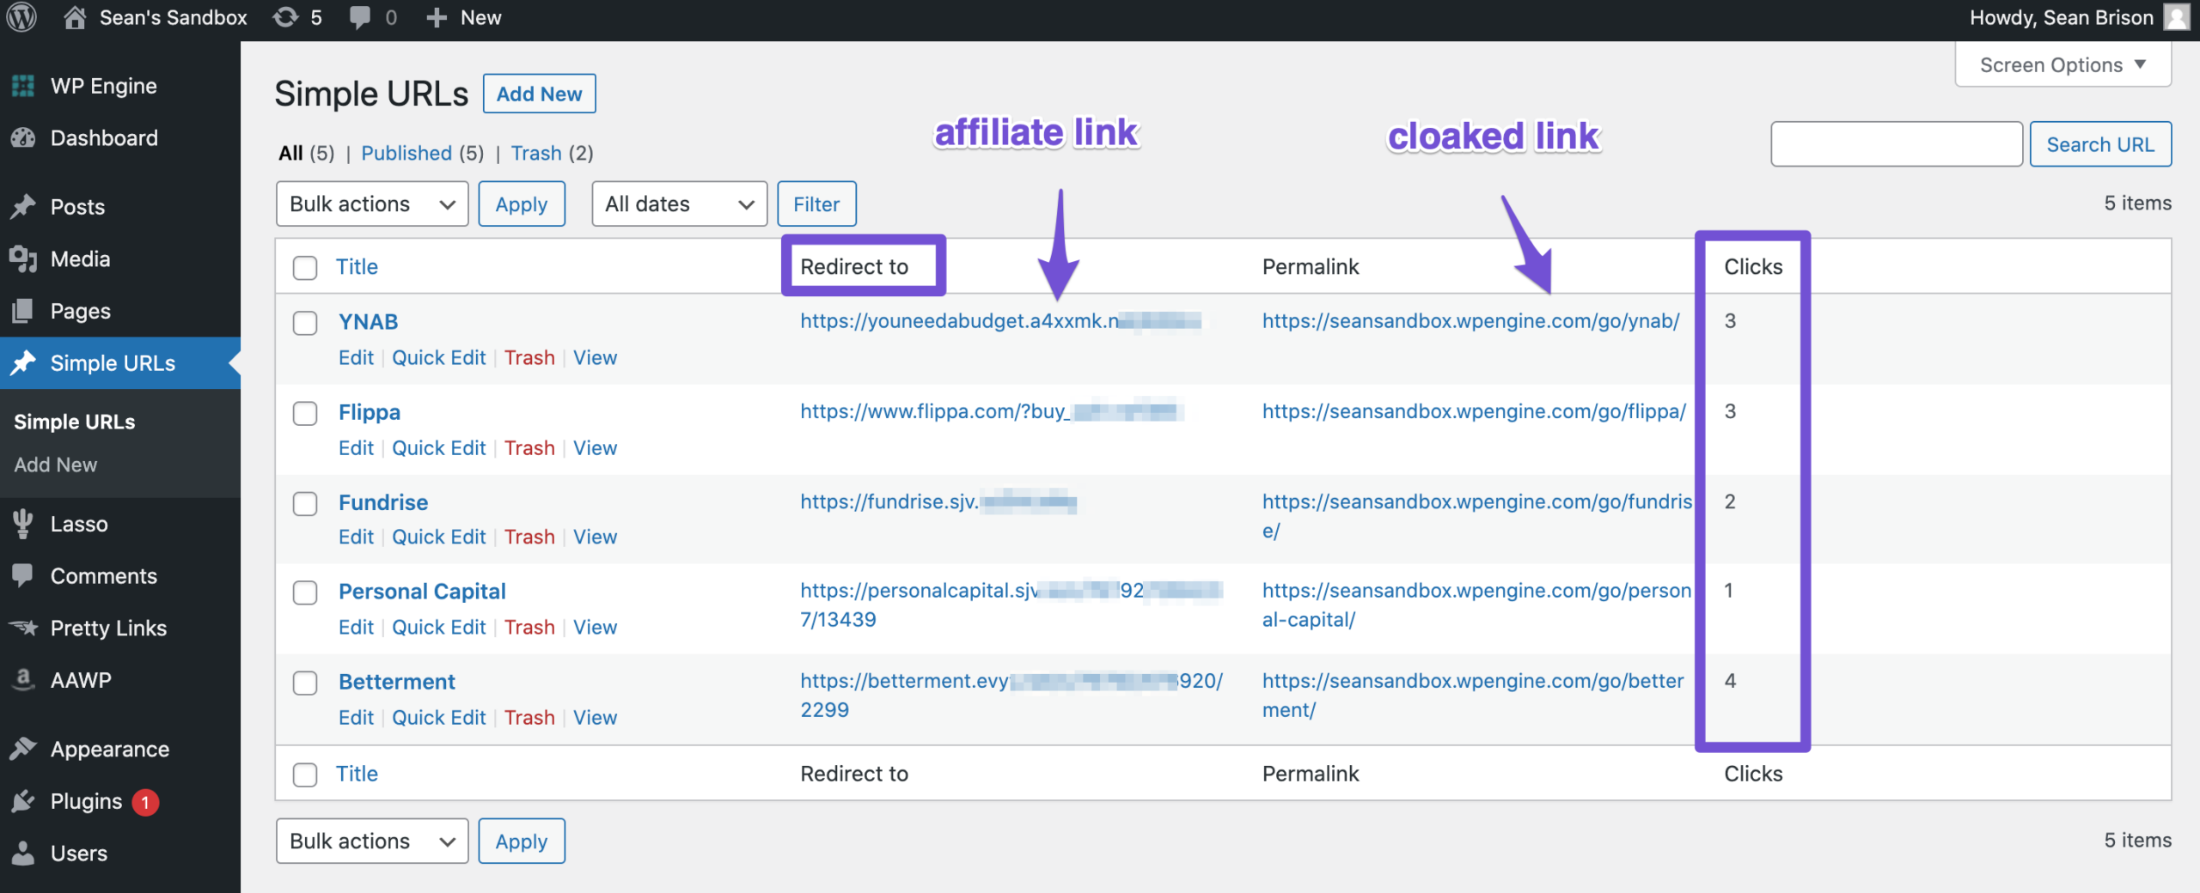The width and height of the screenshot is (2200, 893).
Task: Click the Pages icon in sidebar
Action: tap(23, 310)
